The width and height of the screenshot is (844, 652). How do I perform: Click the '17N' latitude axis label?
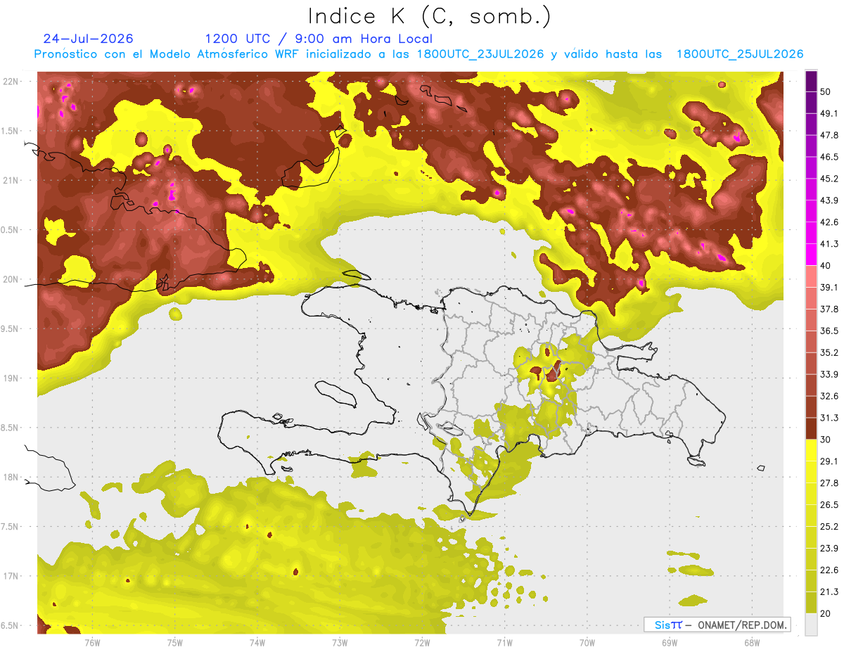tap(11, 576)
